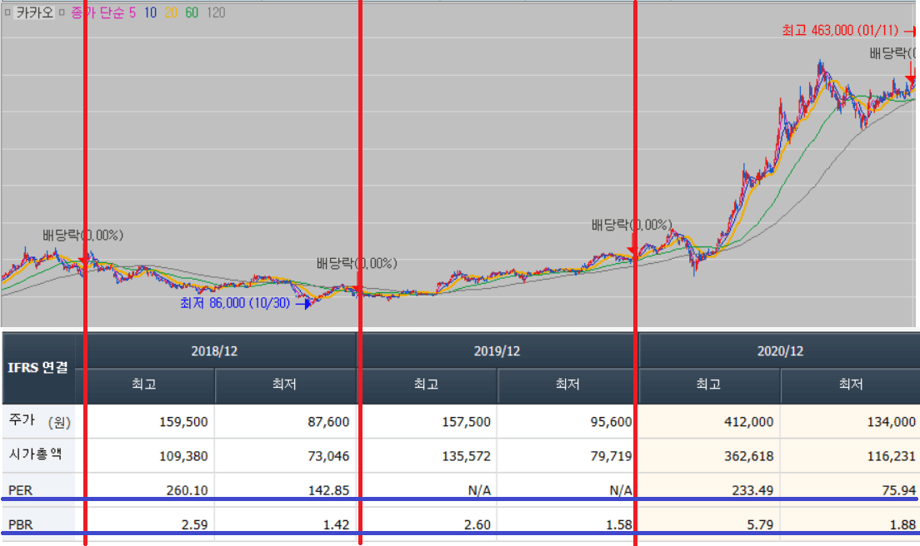Click the small square box before 종가 단순
This screenshot has width=920, height=546.
[x=62, y=12]
